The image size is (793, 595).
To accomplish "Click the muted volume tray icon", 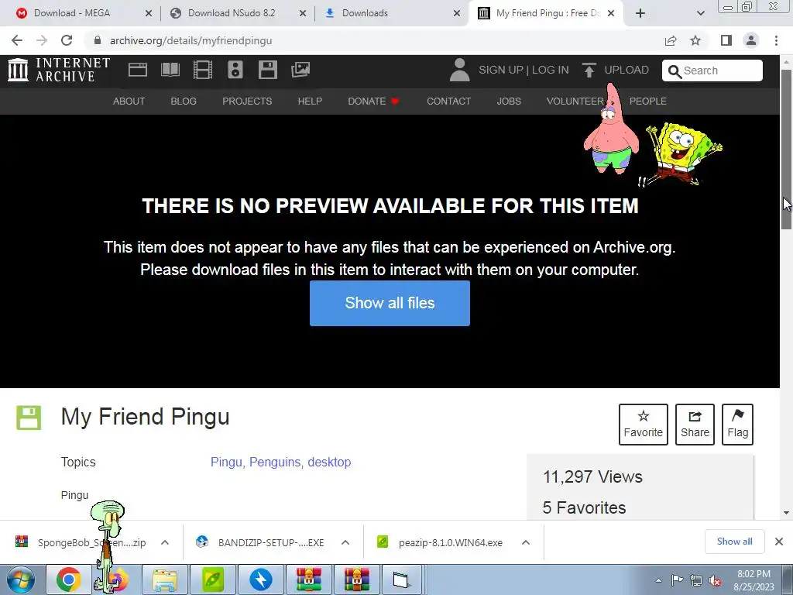I will point(715,580).
